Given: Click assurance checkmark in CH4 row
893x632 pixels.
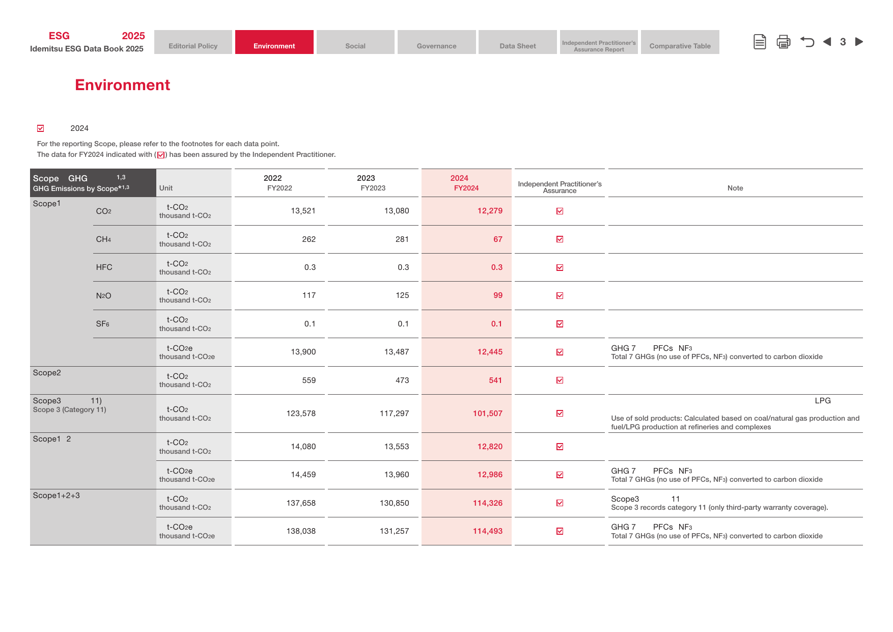Looking at the screenshot, I should point(560,239).
